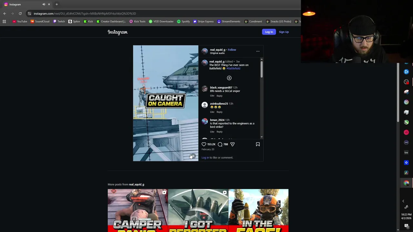
Task: Open bman_2024's avatar
Action: pos(205,121)
